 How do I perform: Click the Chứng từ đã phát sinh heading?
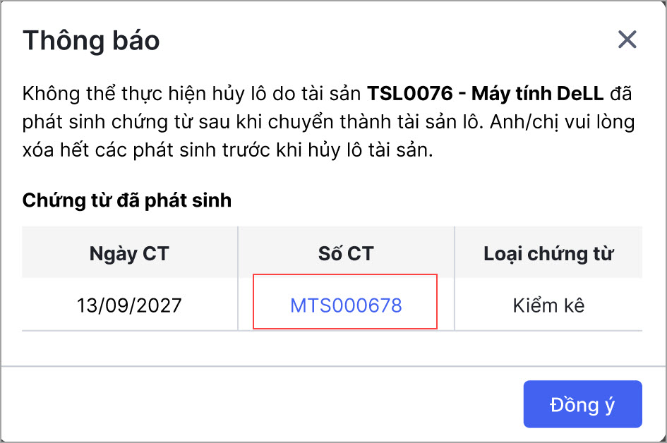127,200
